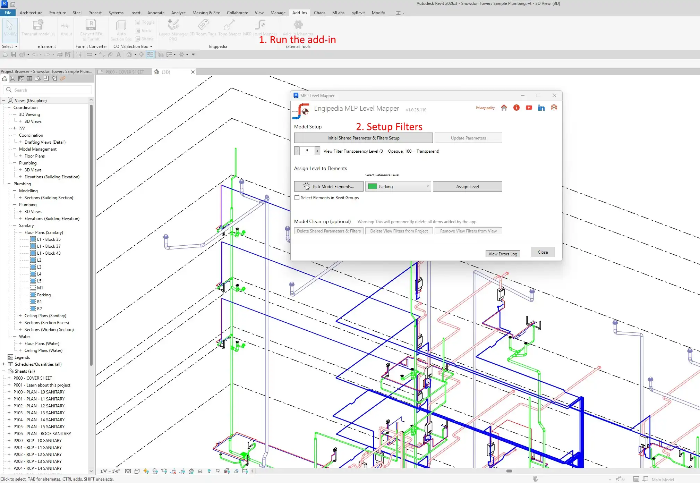The height and width of the screenshot is (483, 700).
Task: Click the Visual Style cube icon
Action: click(137, 471)
